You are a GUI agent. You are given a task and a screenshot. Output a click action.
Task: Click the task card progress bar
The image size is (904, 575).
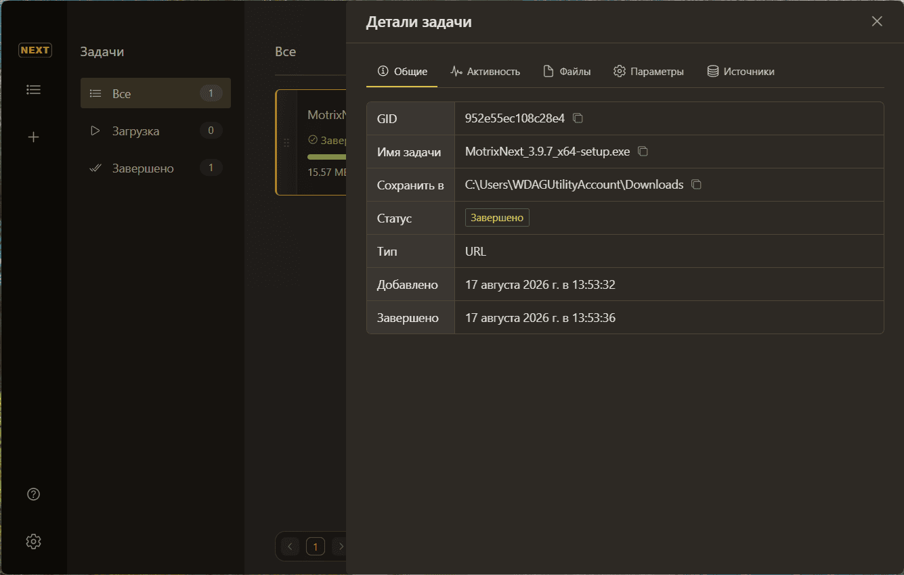(327, 157)
